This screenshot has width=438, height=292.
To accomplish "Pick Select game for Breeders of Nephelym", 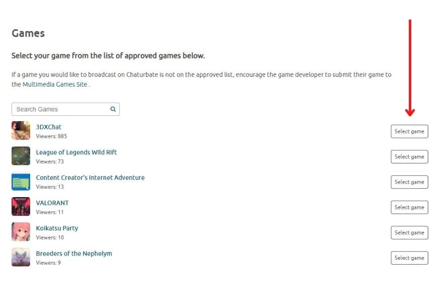I will pyautogui.click(x=409, y=258).
